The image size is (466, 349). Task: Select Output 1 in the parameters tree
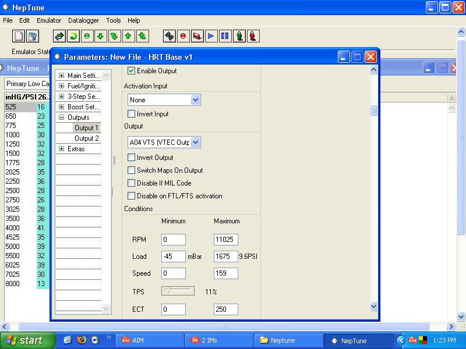click(86, 128)
